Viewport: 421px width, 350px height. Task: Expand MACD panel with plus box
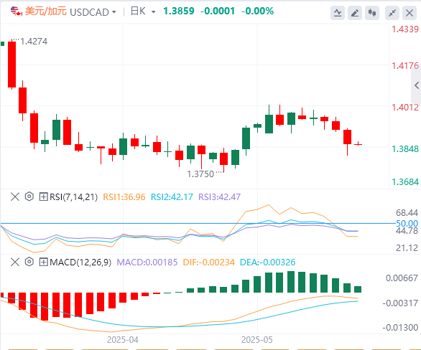coord(44,262)
